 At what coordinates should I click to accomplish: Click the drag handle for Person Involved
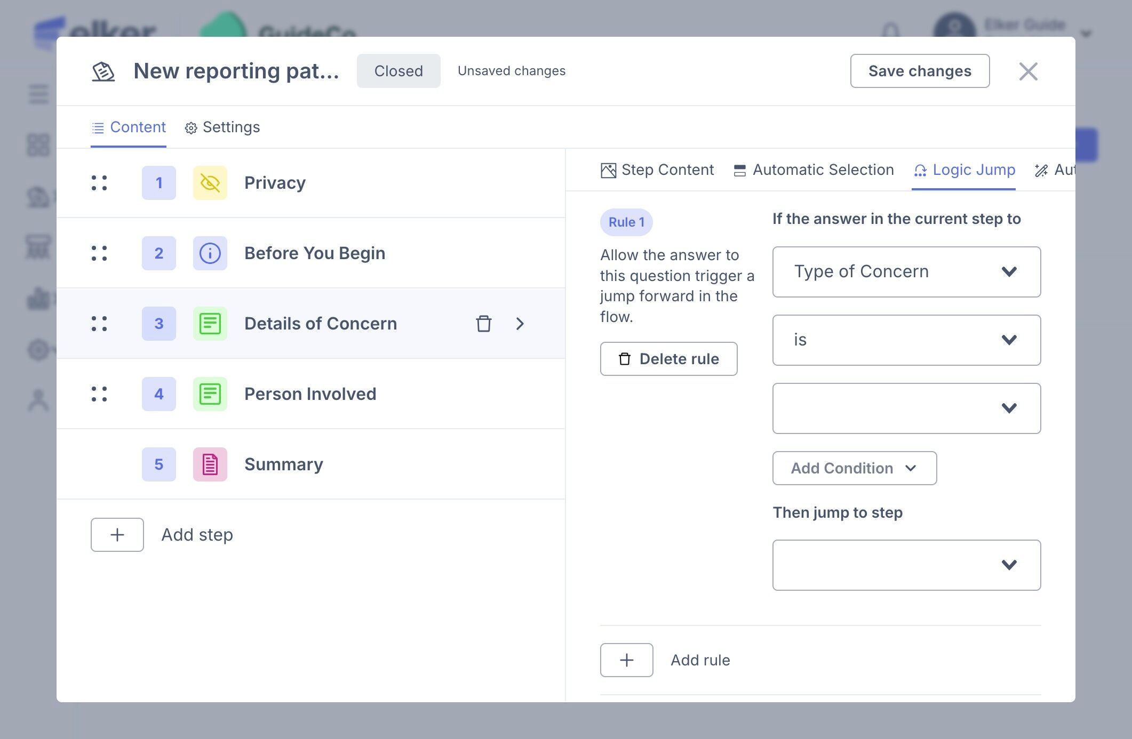99,394
